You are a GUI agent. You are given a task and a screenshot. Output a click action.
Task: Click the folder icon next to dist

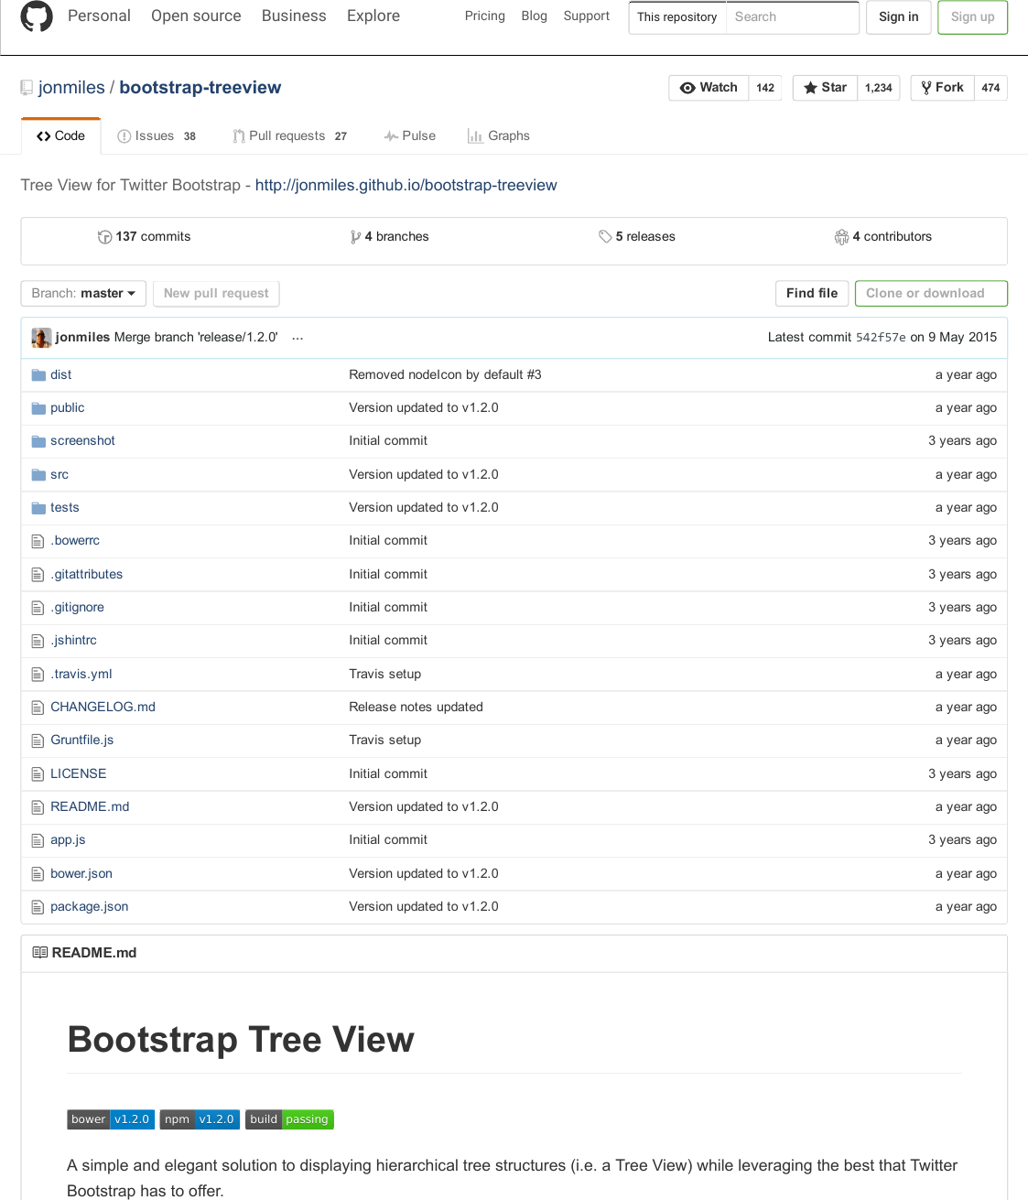click(38, 374)
